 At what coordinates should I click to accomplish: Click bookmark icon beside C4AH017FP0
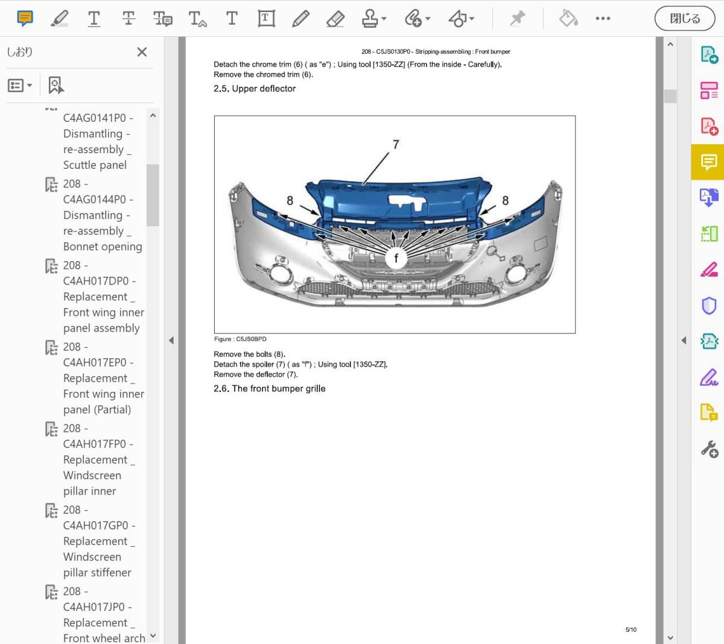click(51, 429)
